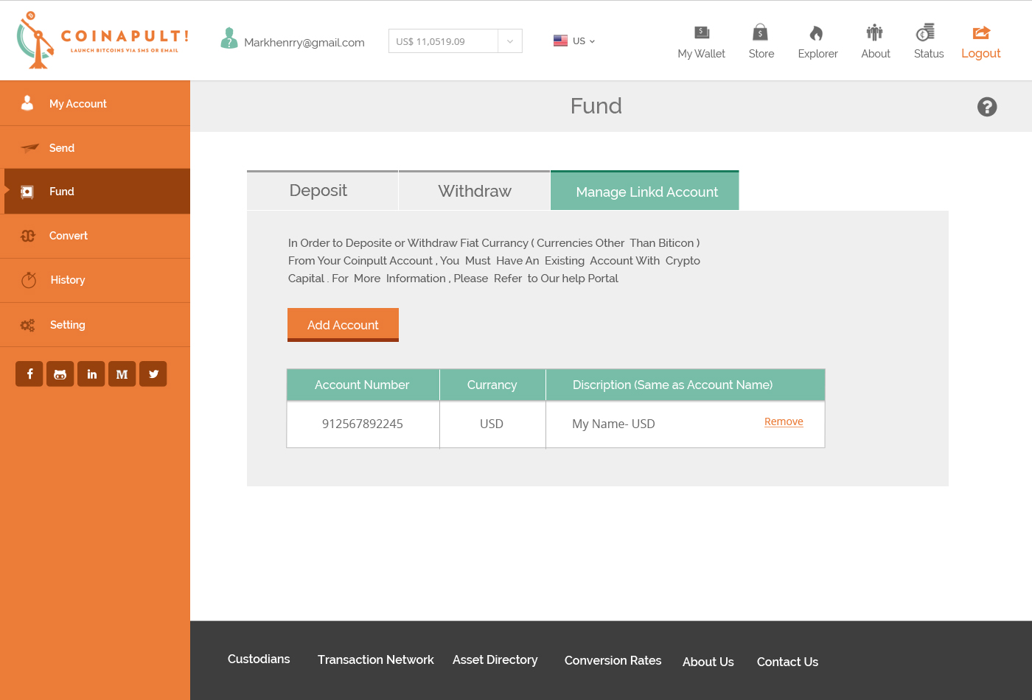
Task: Remove the My Name- USD account
Action: tap(784, 421)
